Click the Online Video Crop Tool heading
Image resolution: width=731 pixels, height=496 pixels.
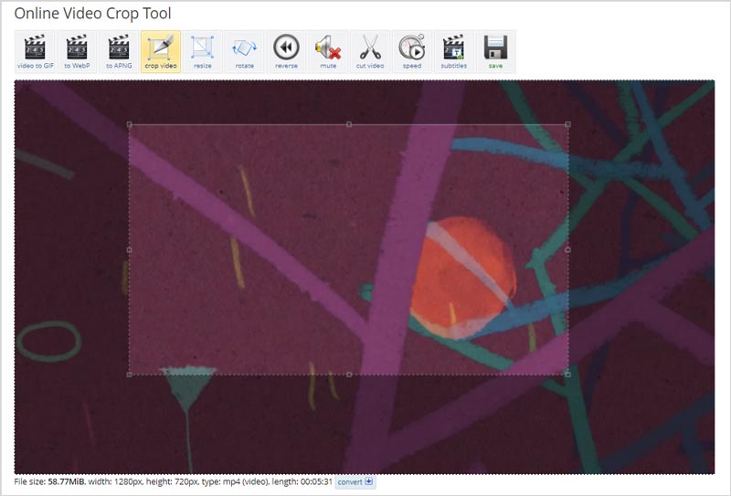click(93, 14)
